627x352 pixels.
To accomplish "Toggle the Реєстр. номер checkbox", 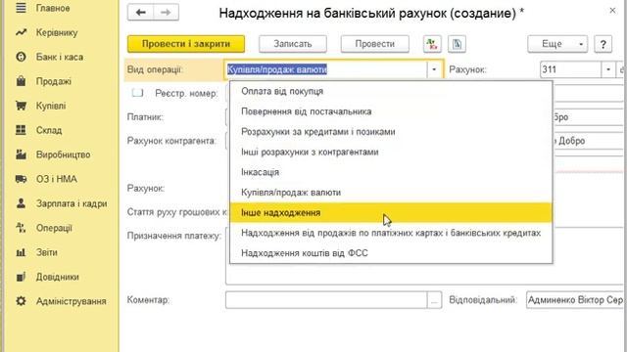I will [x=137, y=93].
